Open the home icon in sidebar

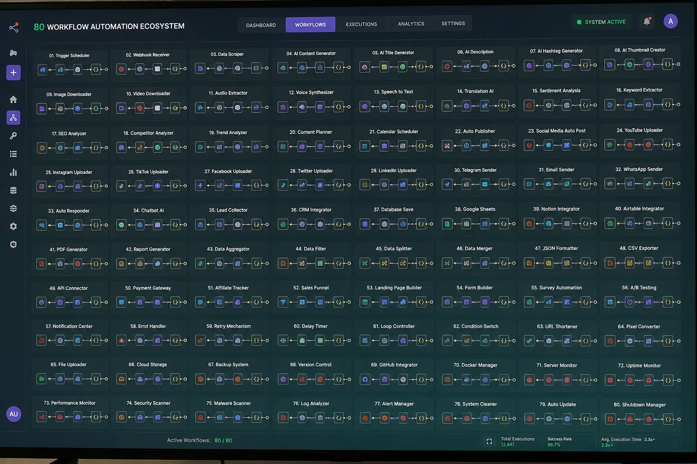(x=14, y=99)
